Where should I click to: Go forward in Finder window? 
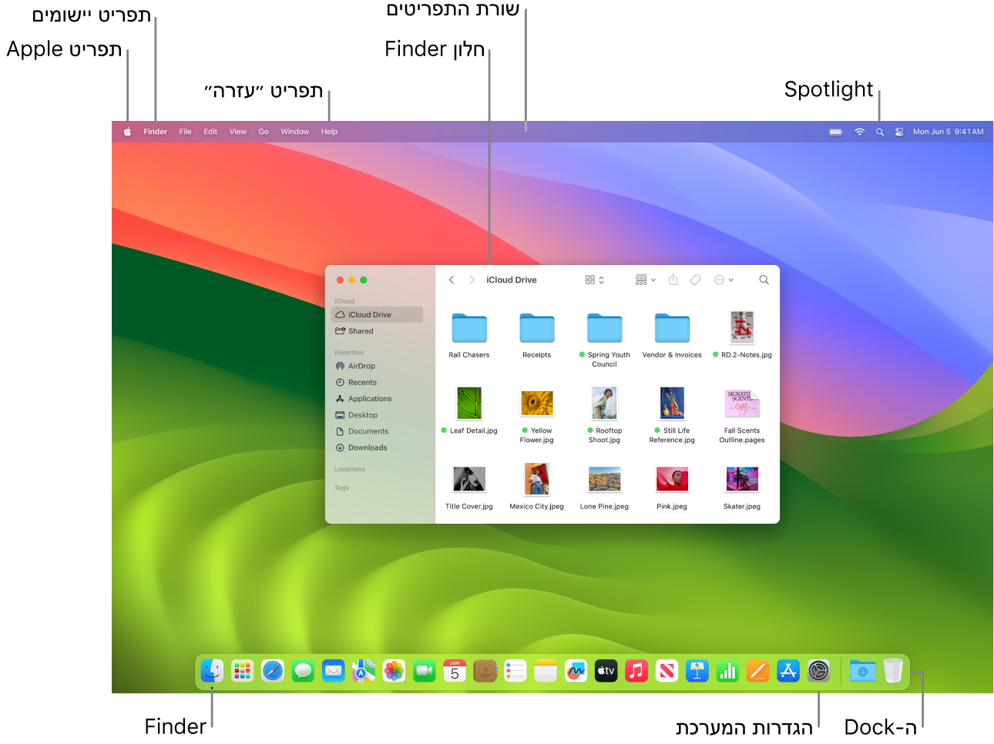(472, 280)
